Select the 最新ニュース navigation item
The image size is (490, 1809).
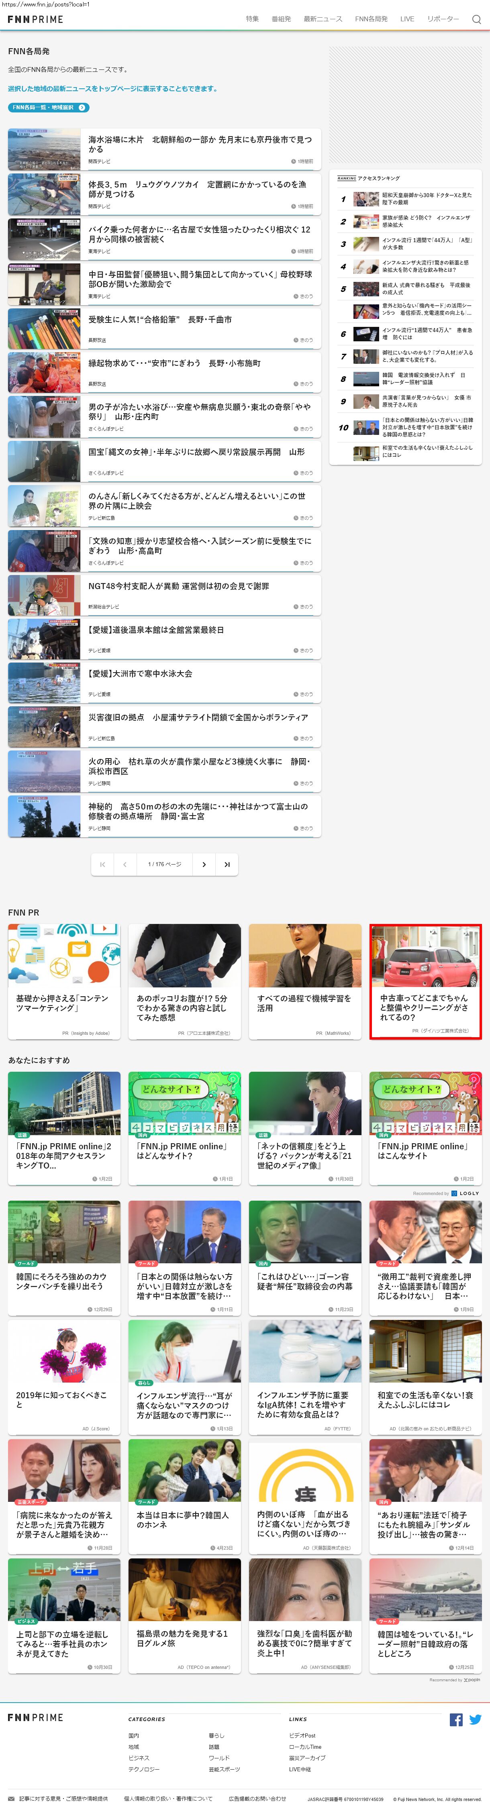(323, 19)
